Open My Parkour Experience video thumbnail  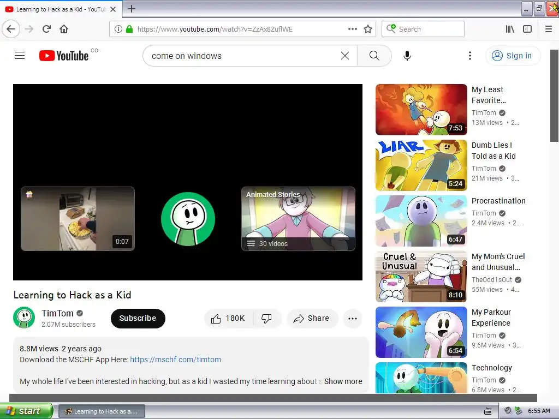[x=421, y=332]
